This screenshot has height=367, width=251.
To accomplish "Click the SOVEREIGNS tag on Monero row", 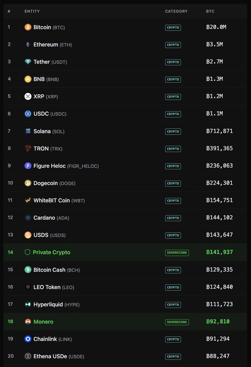I will coord(177,322).
